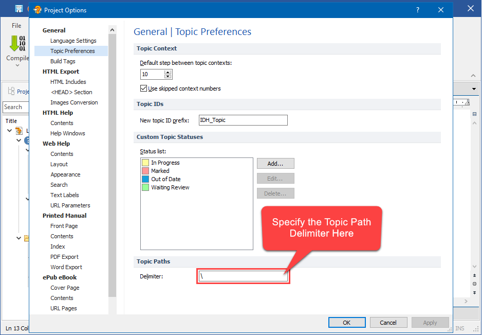This screenshot has width=482, height=335.
Task: Open Help Windows page
Action: click(68, 133)
